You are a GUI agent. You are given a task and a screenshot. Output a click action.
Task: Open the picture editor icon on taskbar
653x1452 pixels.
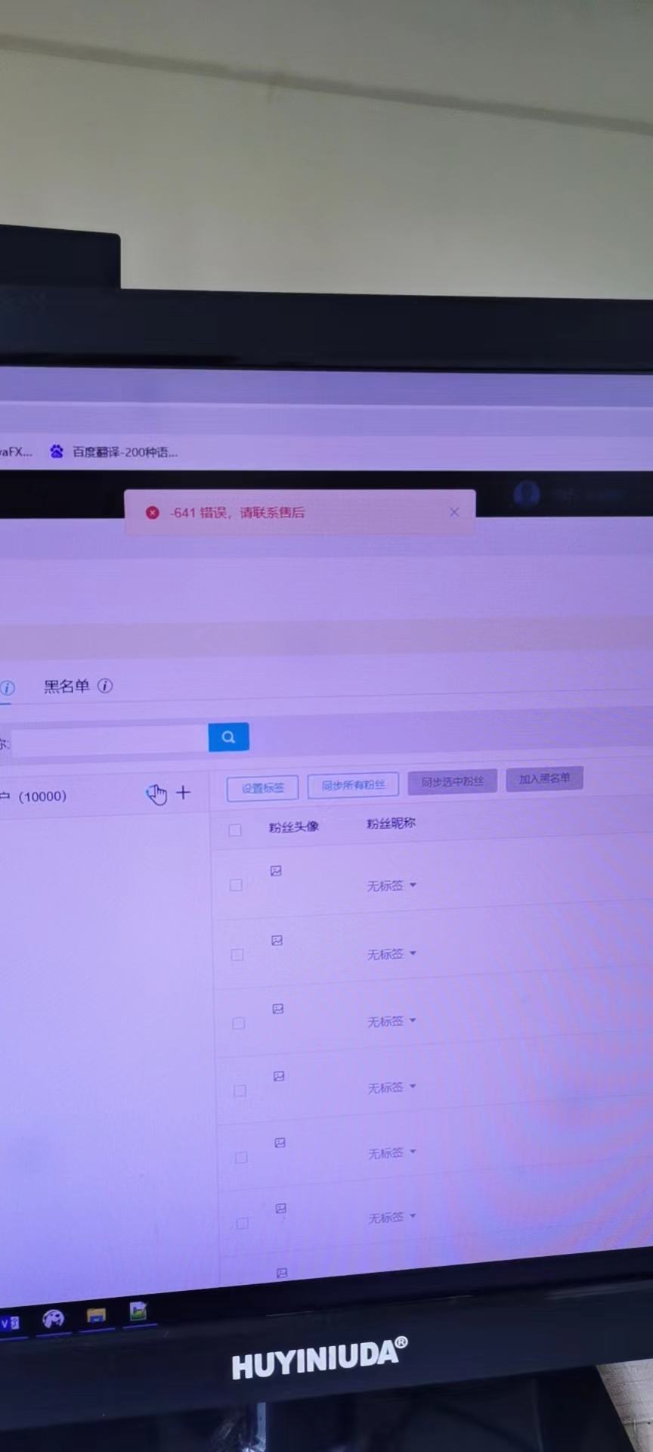(x=138, y=1312)
